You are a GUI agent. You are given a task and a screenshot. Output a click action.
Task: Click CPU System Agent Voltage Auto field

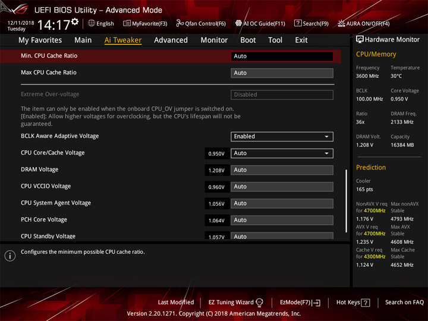coord(282,203)
